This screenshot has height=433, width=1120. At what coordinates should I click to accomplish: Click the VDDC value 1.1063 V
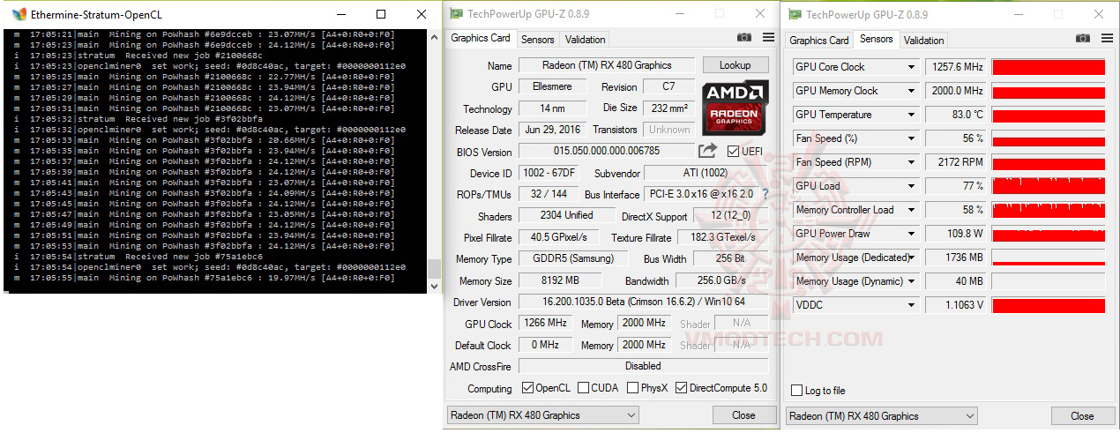tap(955, 305)
